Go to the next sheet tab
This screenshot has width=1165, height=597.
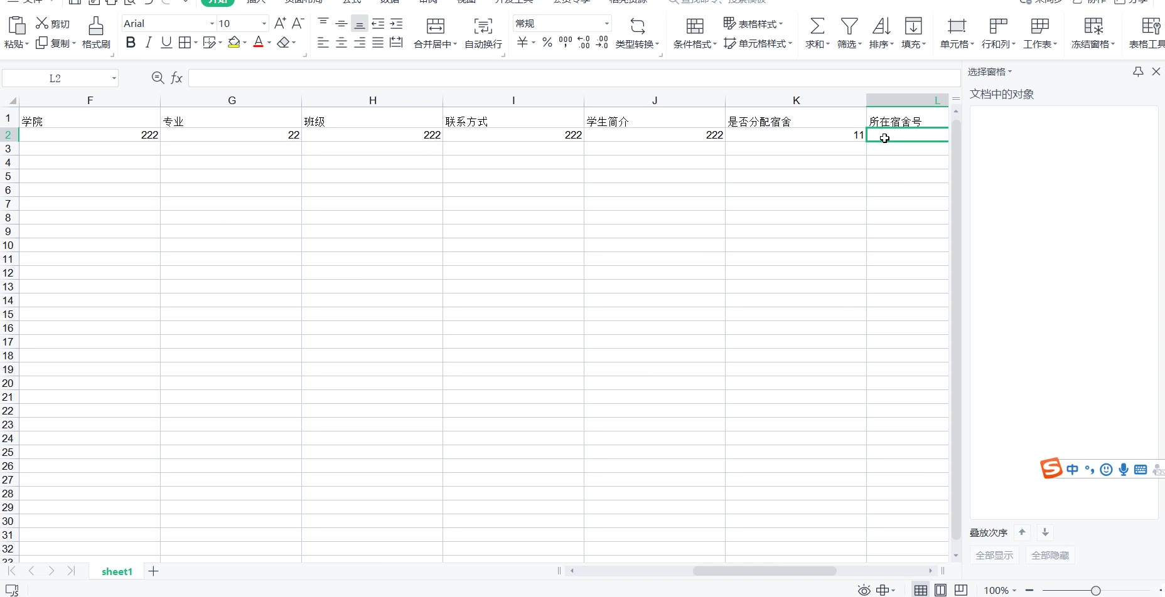tap(51, 571)
